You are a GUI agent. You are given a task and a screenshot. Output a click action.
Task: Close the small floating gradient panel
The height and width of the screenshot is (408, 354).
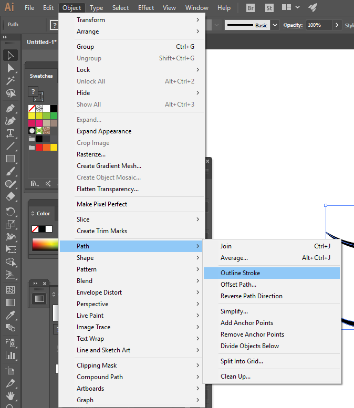[45, 284]
